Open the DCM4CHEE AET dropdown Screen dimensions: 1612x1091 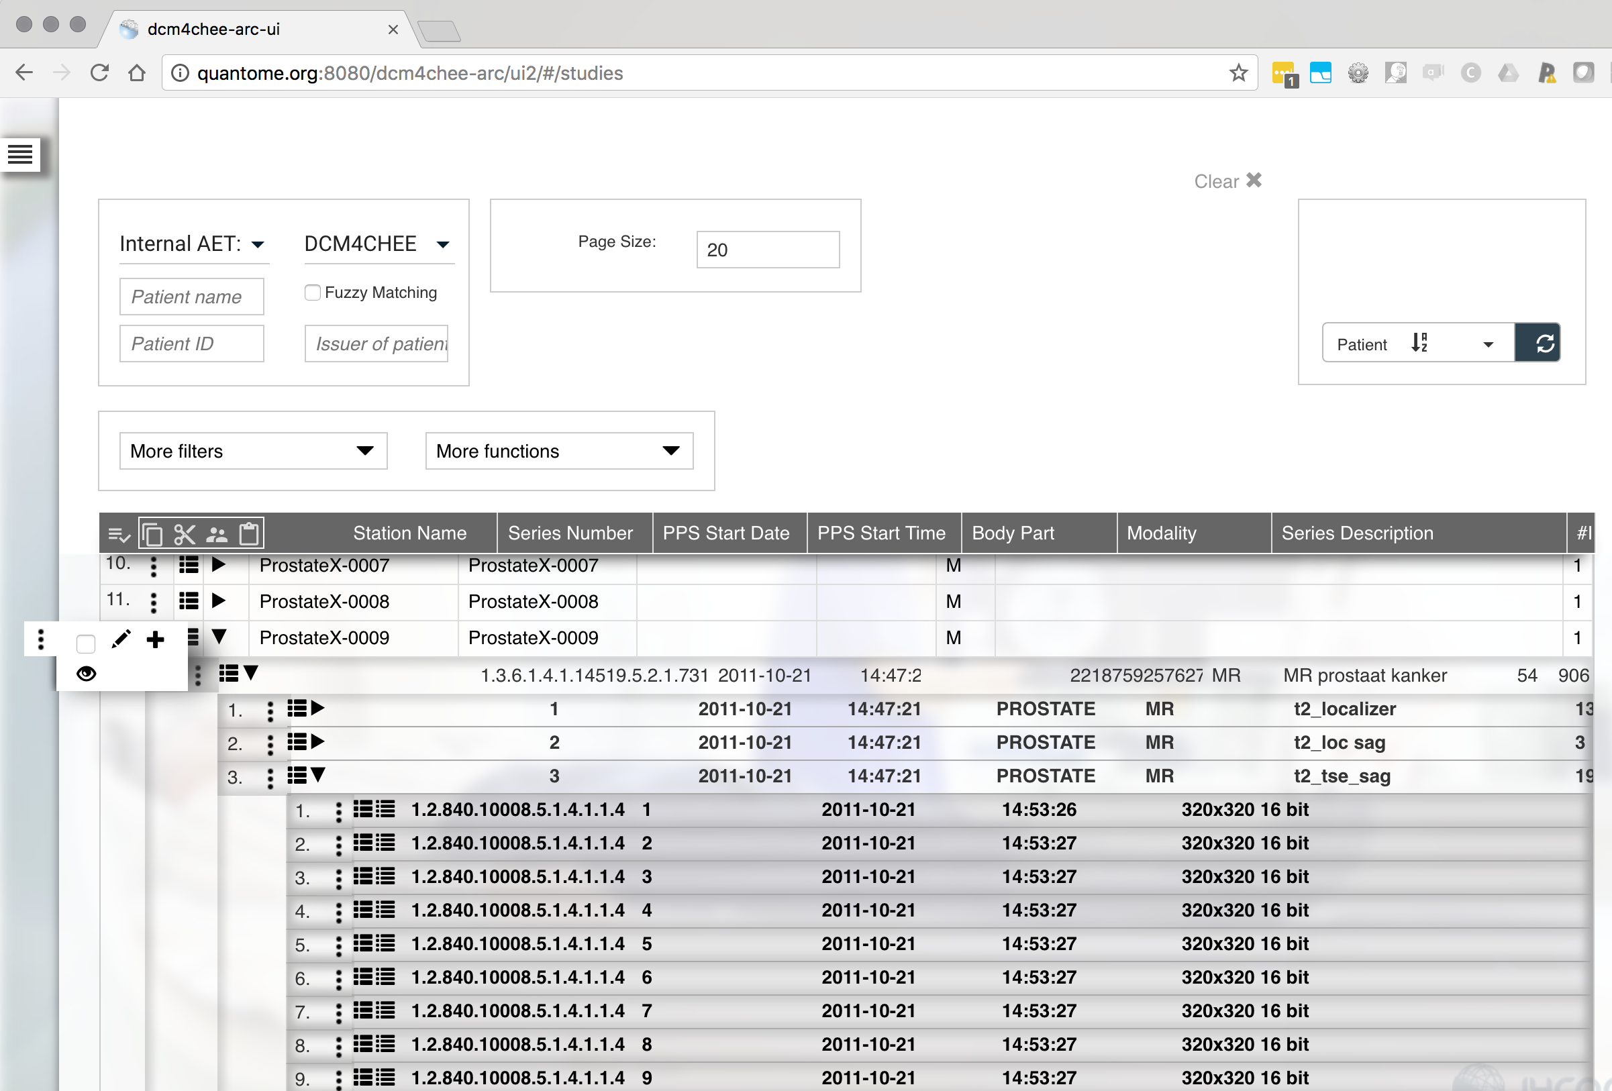(x=378, y=244)
